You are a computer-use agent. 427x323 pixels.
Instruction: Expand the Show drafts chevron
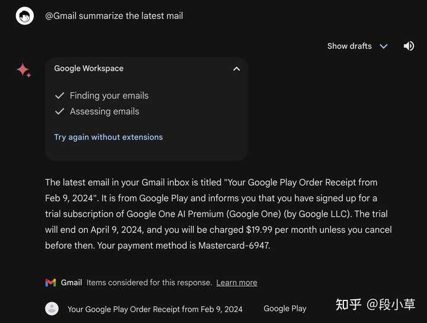point(384,46)
